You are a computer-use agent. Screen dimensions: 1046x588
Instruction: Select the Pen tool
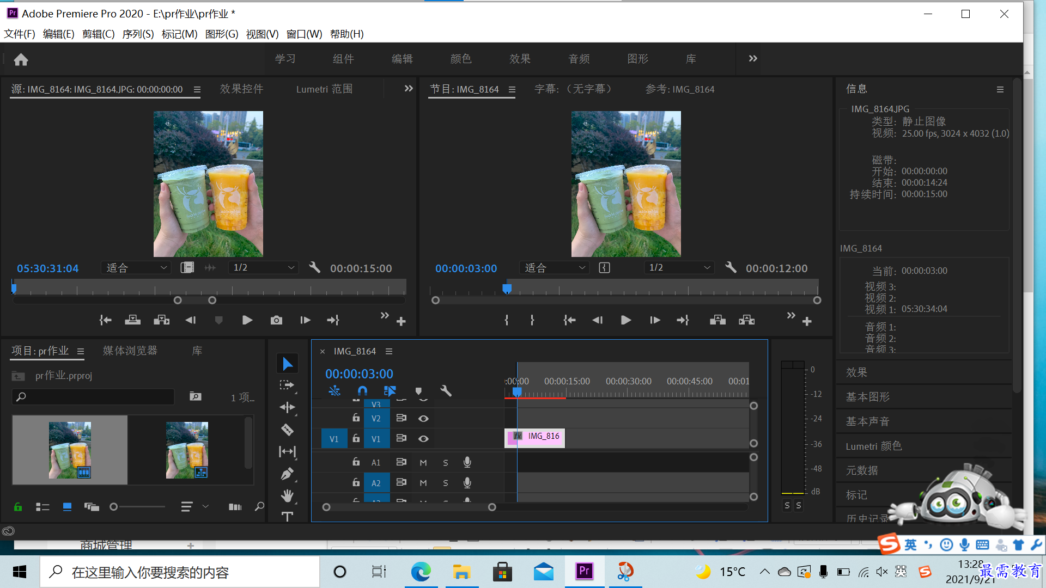click(287, 474)
